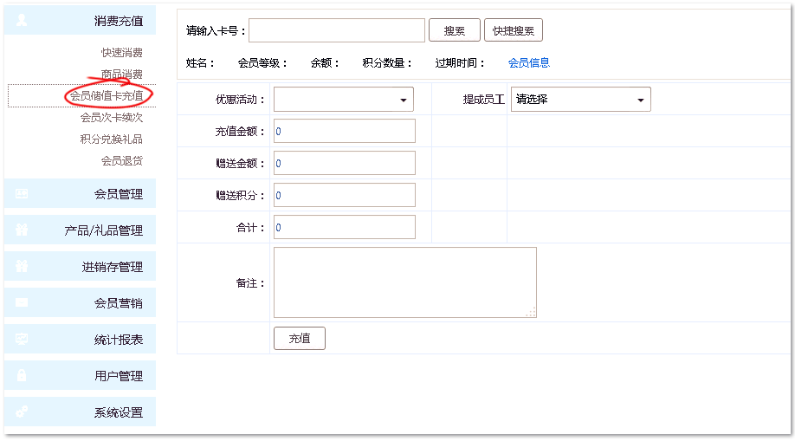The image size is (795, 441).
Task: Open the 用户管理 menu section
Action: [80, 375]
